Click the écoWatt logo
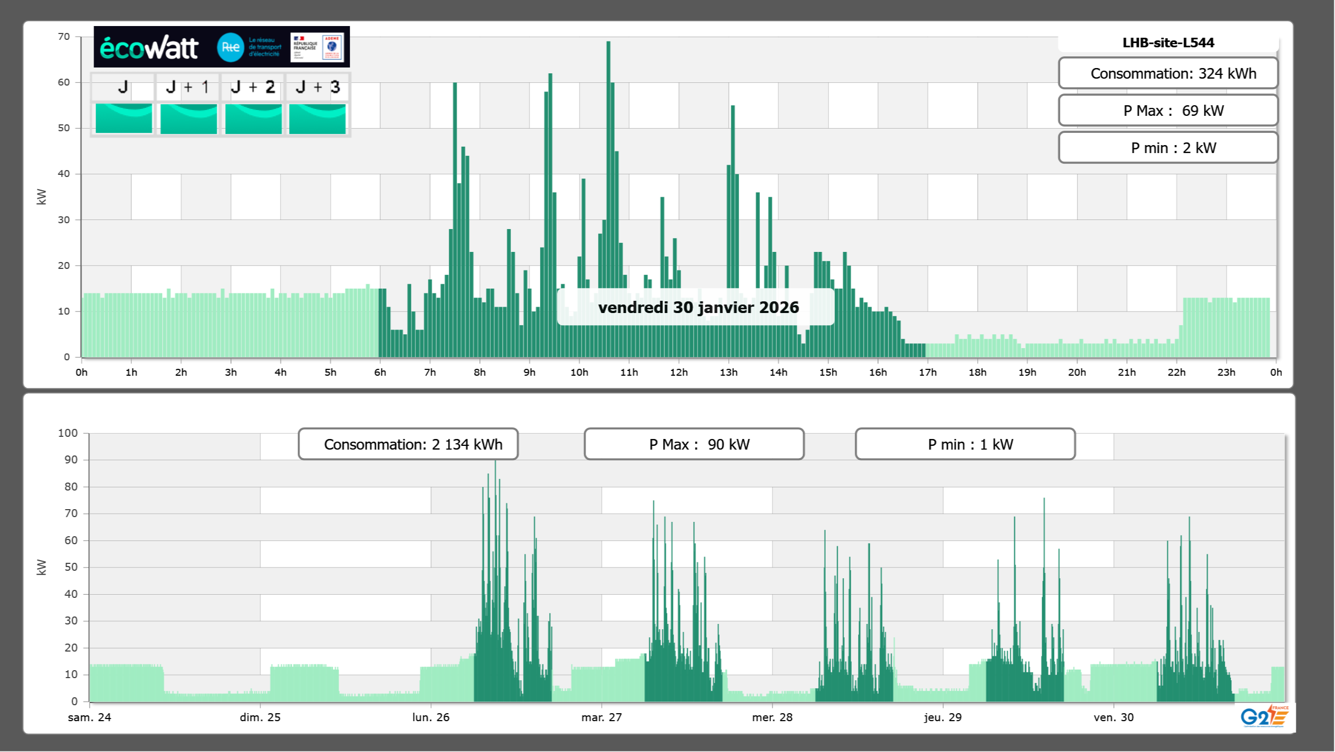The height and width of the screenshot is (752, 1335). [x=149, y=48]
